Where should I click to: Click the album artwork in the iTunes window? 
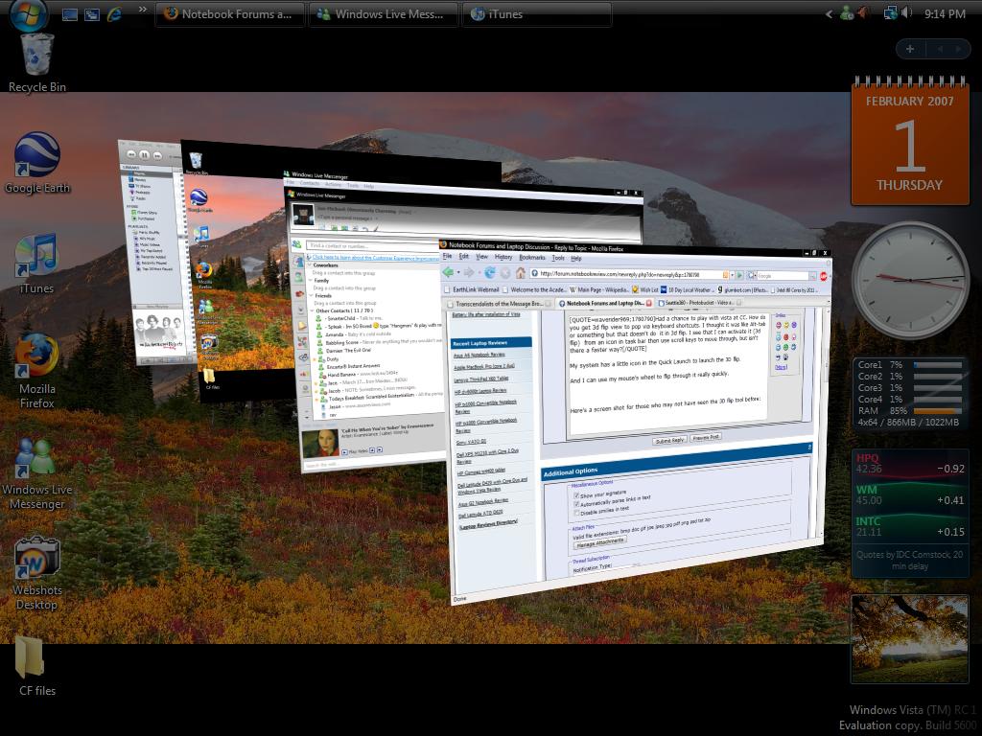159,332
